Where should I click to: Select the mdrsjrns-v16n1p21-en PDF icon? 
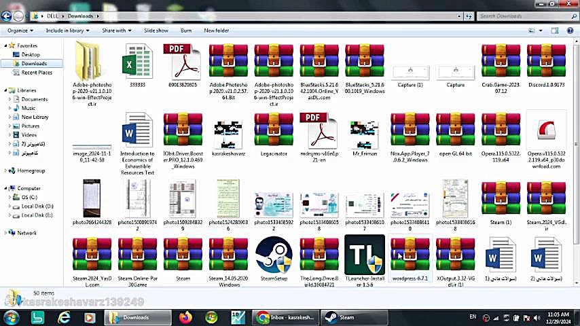tap(319, 130)
